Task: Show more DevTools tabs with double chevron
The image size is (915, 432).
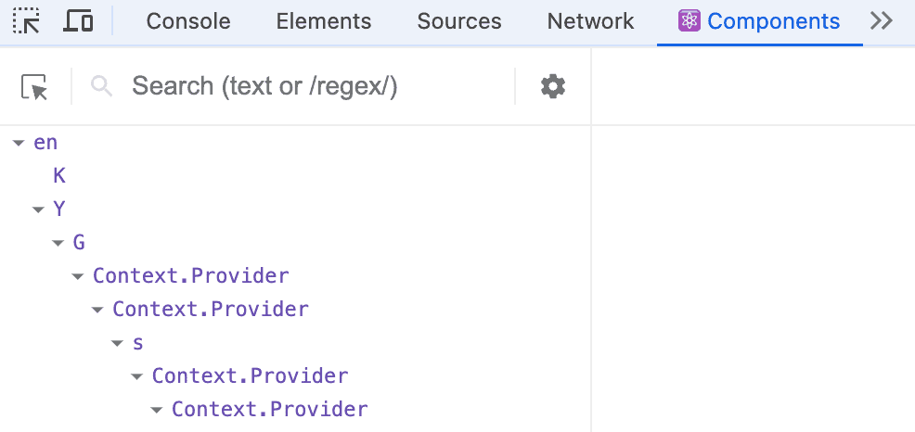Action: 882,21
